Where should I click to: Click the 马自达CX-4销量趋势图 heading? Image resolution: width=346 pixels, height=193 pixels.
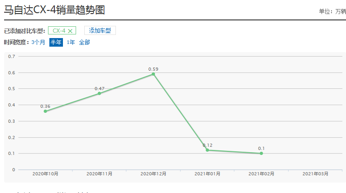click(54, 10)
